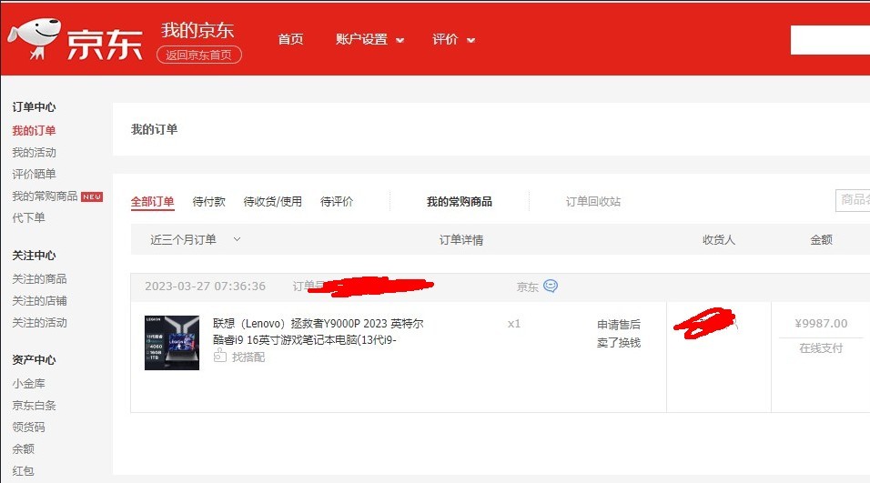Open 代下单 sidebar link
This screenshot has height=483, width=870.
[x=28, y=218]
